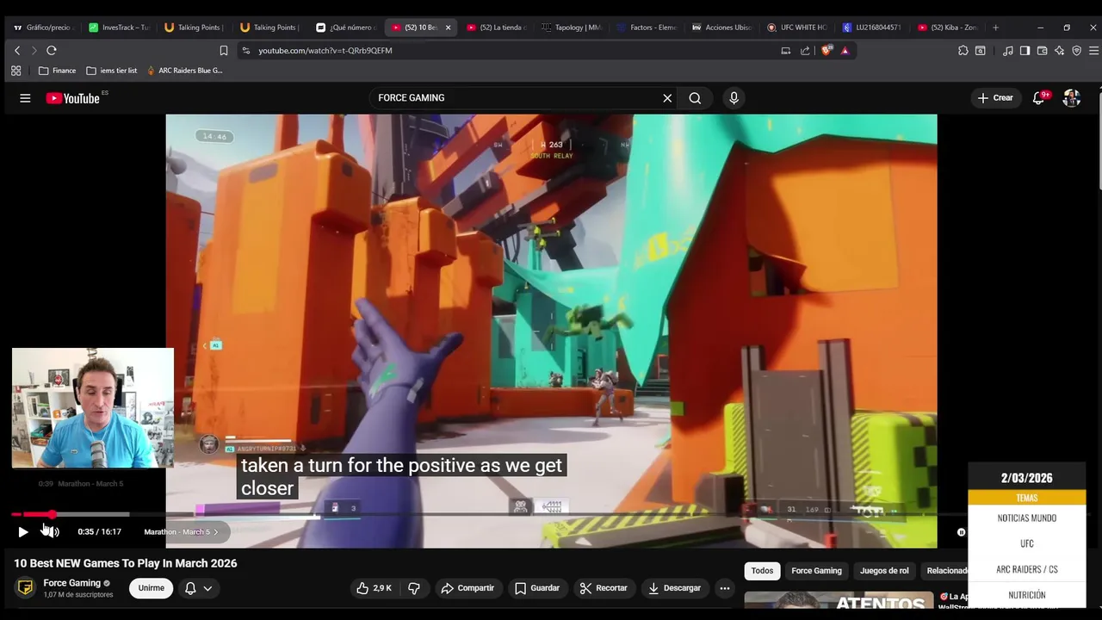The image size is (1102, 620).
Task: Start voice search with microphone icon
Action: click(x=734, y=98)
